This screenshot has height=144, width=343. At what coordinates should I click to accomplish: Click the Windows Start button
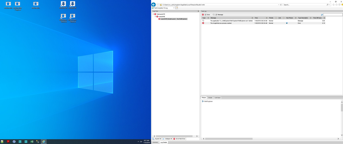[2, 141]
